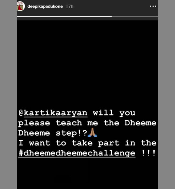Image resolution: width=175 pixels, height=189 pixels.
Task: Visit the deepikapadukone username link
Action: (45, 6)
